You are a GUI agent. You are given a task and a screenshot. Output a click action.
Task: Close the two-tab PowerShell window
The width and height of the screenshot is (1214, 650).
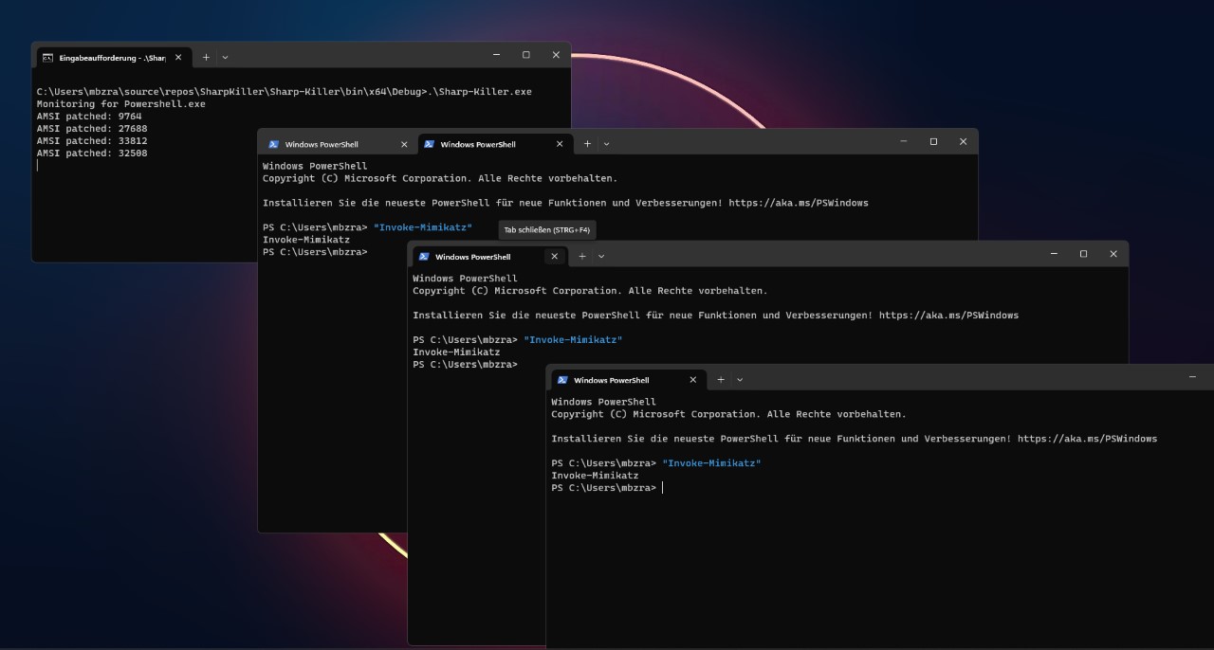click(963, 141)
